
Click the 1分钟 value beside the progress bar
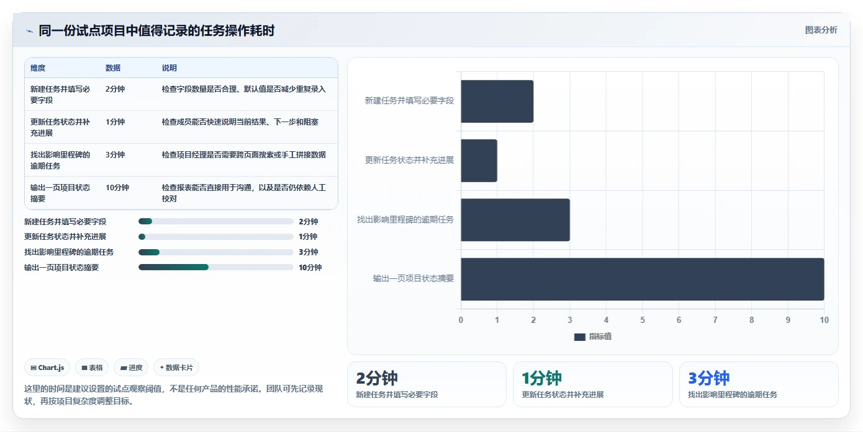click(309, 237)
